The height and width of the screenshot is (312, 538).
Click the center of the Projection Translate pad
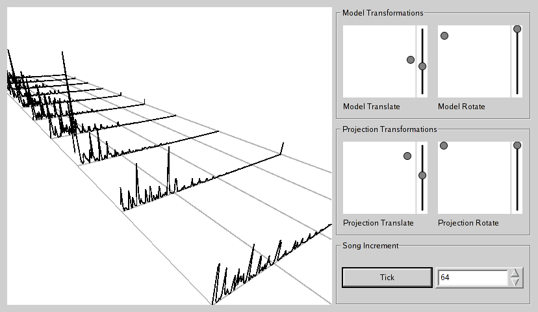point(379,179)
